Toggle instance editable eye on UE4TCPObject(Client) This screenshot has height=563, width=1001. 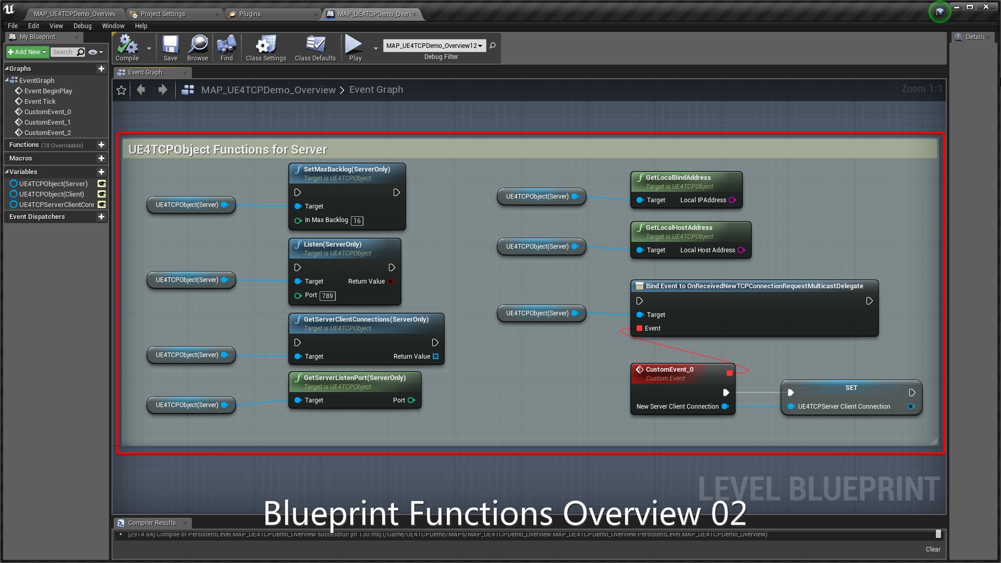tap(102, 194)
